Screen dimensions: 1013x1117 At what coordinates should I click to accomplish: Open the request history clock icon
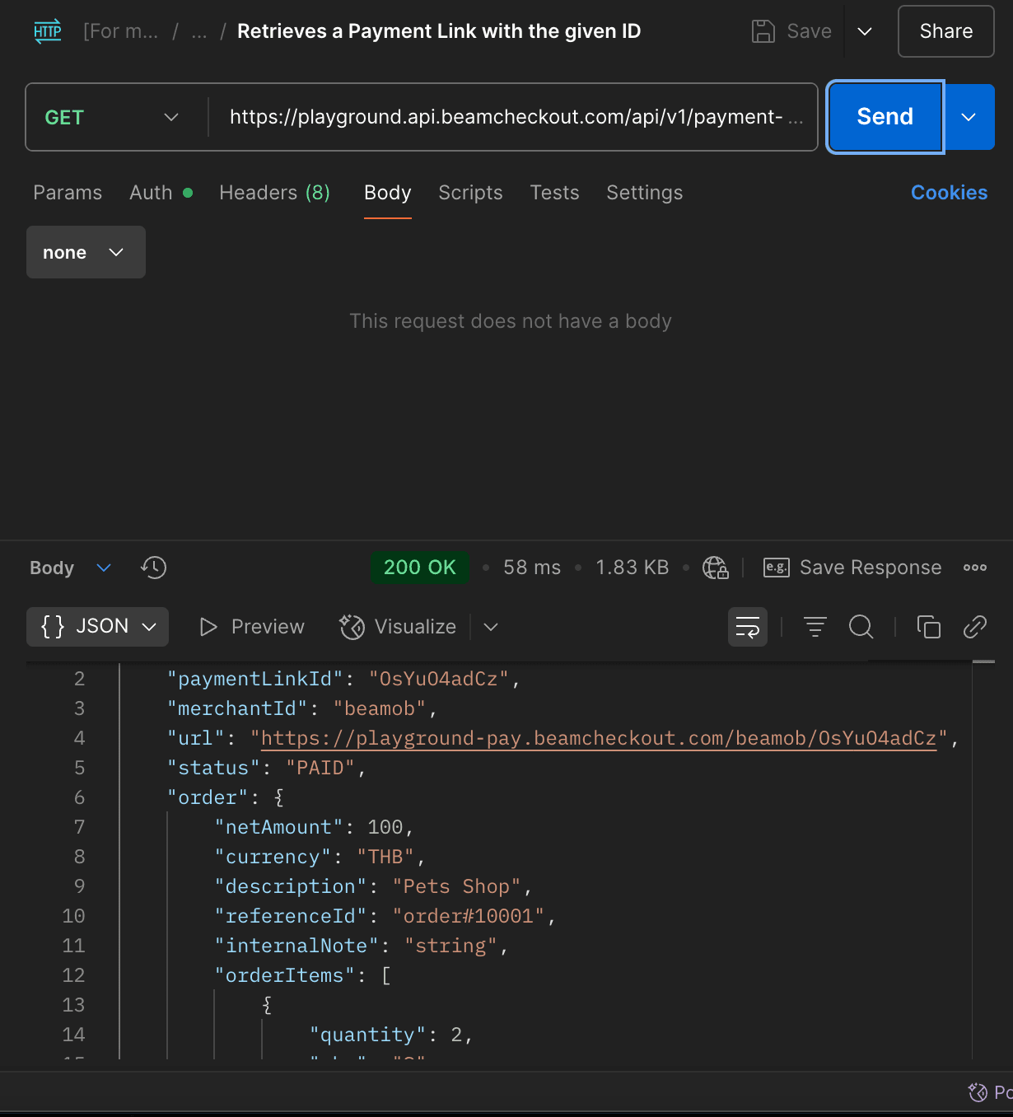(152, 568)
